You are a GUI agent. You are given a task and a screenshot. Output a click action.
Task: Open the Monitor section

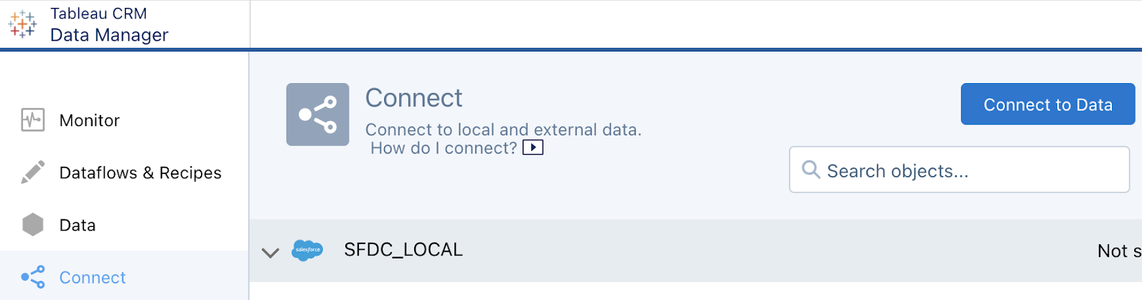tap(90, 120)
